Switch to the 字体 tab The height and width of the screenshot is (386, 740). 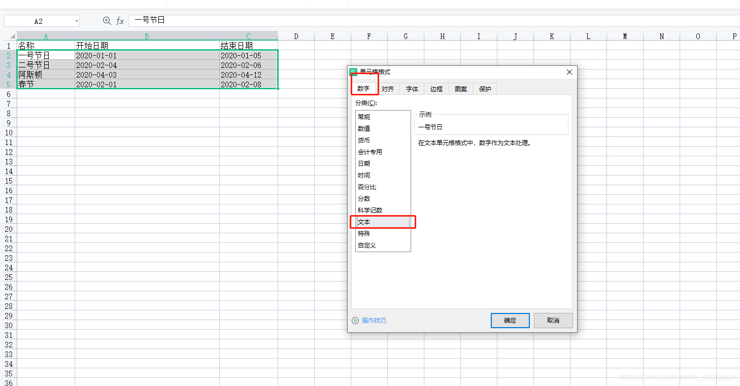click(412, 89)
